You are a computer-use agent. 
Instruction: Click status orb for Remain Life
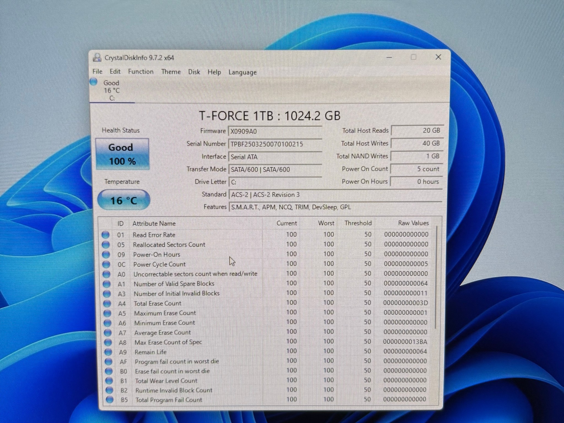109,352
